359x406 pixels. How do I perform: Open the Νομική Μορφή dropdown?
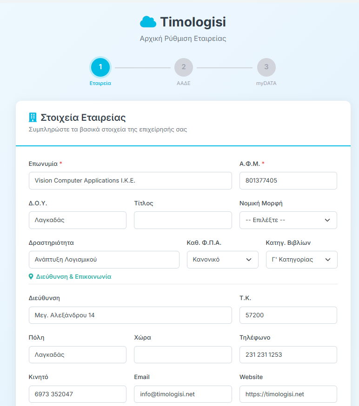(288, 220)
